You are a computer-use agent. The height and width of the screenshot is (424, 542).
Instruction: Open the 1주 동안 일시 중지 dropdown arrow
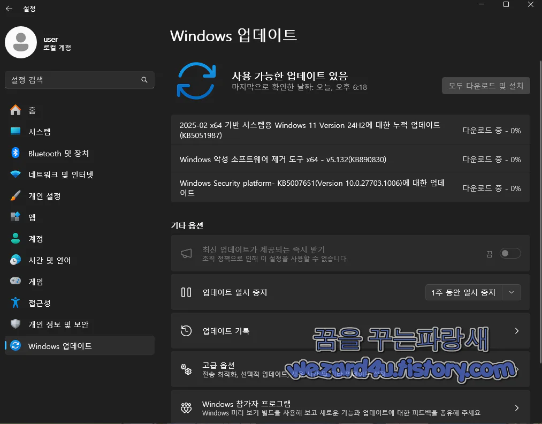coord(512,293)
